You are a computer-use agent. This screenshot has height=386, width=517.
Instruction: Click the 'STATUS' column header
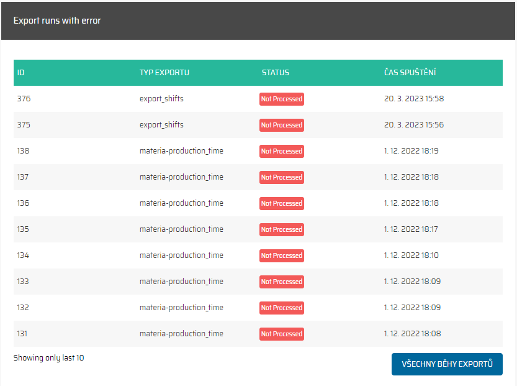coord(275,73)
